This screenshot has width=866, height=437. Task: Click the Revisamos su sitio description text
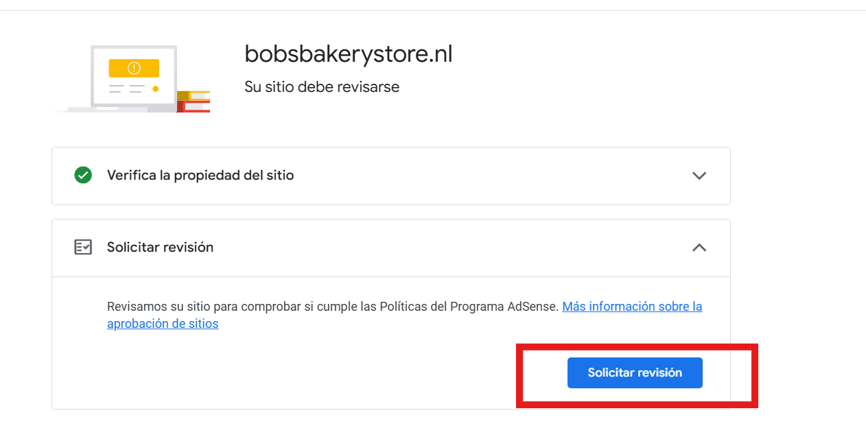pos(333,307)
